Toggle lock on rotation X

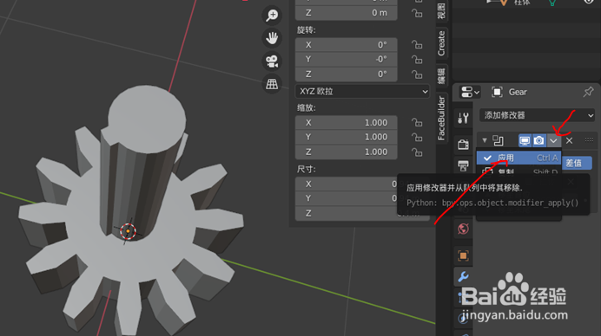(x=417, y=45)
